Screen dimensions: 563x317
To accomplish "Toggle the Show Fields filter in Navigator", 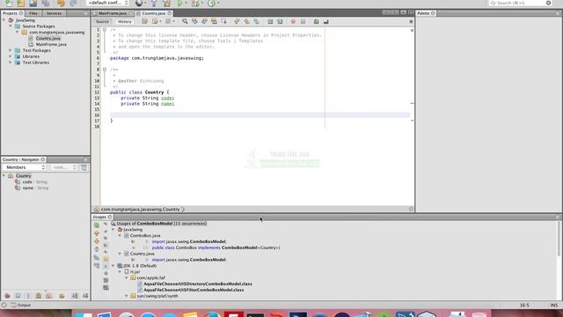I will (18, 296).
